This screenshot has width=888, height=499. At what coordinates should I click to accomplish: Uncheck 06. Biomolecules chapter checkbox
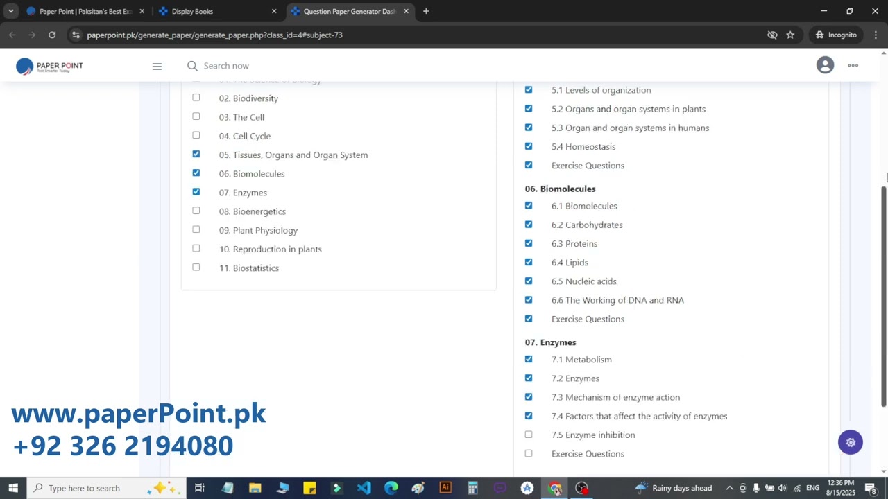click(x=196, y=173)
